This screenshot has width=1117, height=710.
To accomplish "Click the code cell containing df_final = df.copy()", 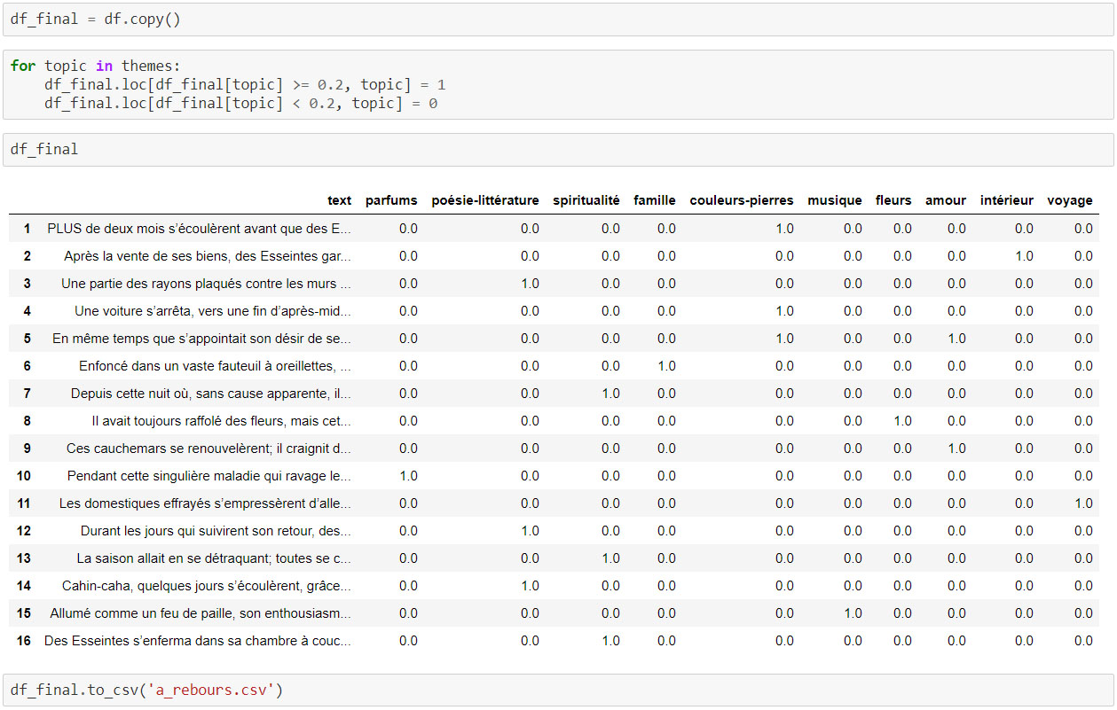I will (x=558, y=19).
